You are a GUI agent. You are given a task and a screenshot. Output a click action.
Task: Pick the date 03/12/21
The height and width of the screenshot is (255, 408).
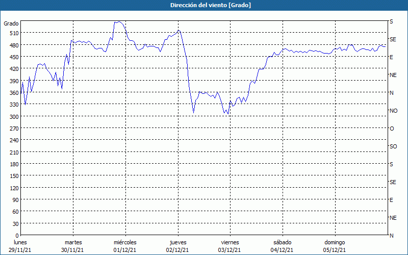229,250
